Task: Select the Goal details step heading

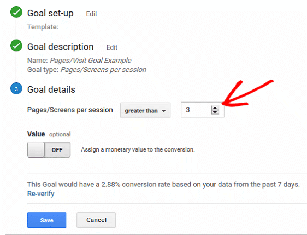Action: 51,89
